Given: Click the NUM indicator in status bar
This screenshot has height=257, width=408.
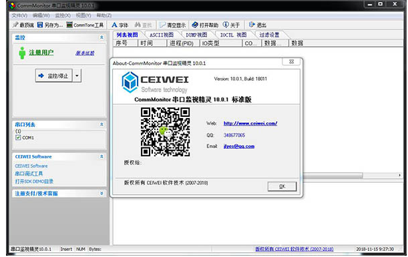Looking at the screenshot, I should (x=81, y=249).
